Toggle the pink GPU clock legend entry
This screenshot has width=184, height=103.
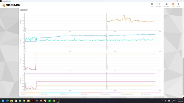[151, 94]
